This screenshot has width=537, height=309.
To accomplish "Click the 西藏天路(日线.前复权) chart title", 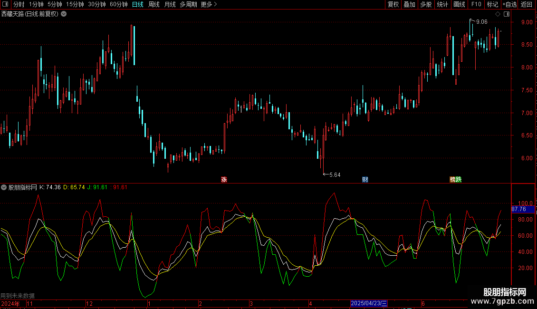I will (x=30, y=14).
